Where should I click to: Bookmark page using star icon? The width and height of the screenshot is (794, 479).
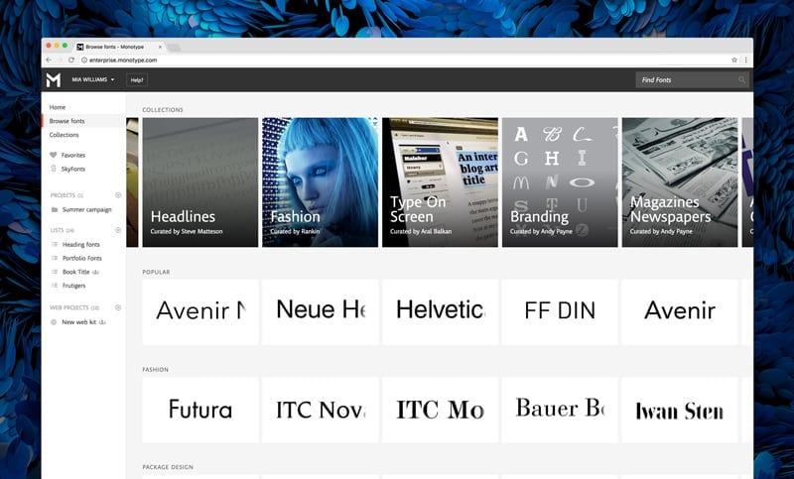[x=734, y=60]
